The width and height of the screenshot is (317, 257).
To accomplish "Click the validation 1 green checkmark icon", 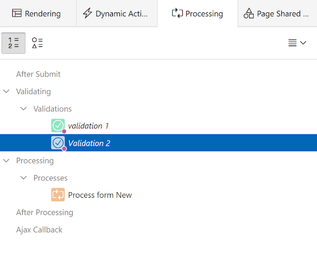I will (x=58, y=126).
